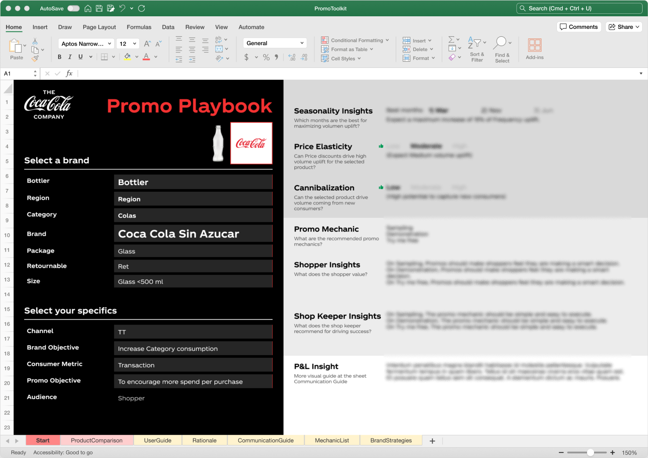This screenshot has width=648, height=458.
Task: Apply currency dollar number format
Action: (246, 57)
